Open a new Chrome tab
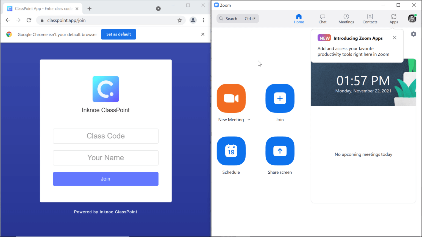 click(89, 9)
